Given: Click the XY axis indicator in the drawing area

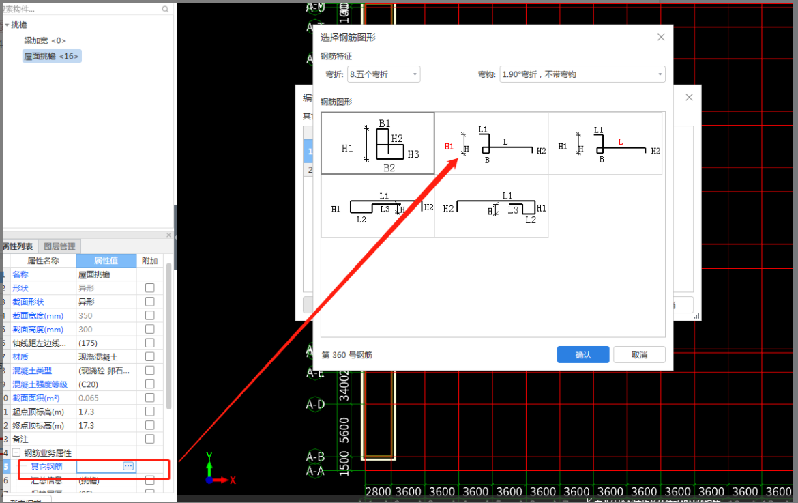Looking at the screenshot, I should pyautogui.click(x=220, y=468).
